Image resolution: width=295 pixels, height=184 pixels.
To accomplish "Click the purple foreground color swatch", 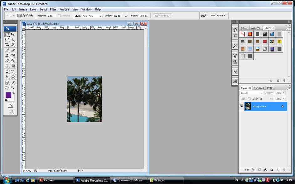I will click(8, 95).
